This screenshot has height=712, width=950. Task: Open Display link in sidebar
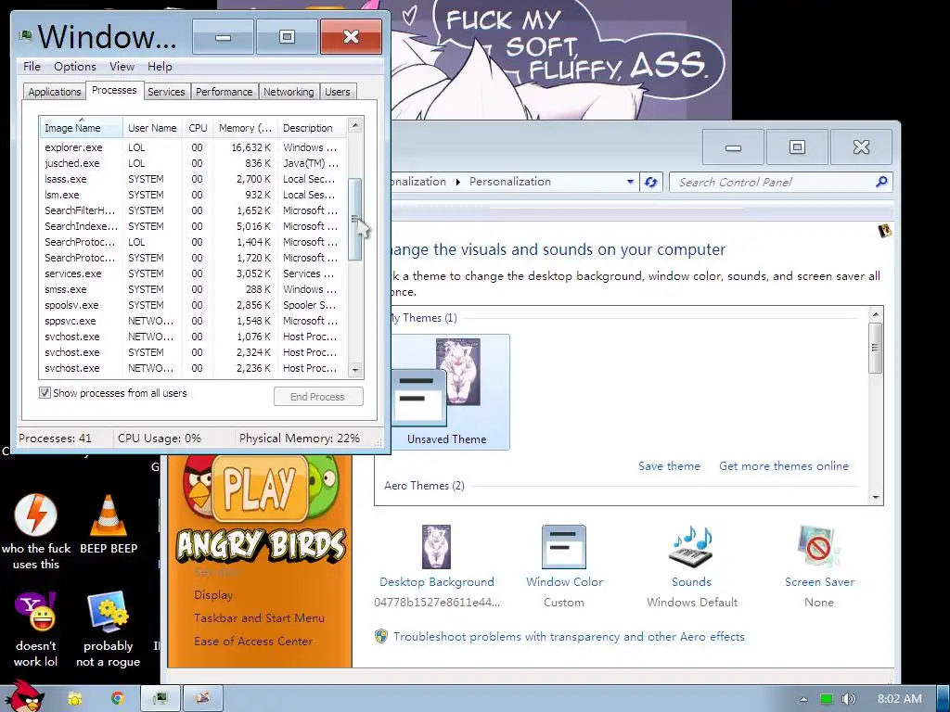coord(213,594)
